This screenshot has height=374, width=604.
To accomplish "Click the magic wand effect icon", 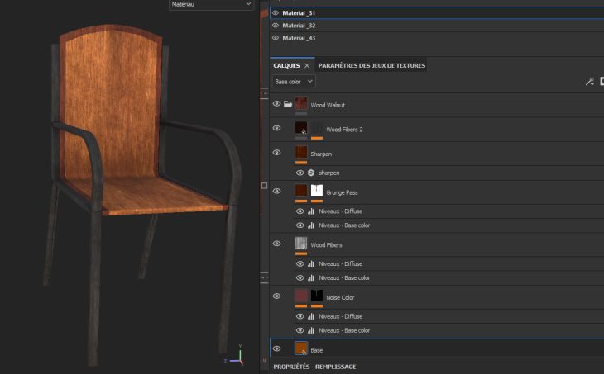I will click(589, 82).
